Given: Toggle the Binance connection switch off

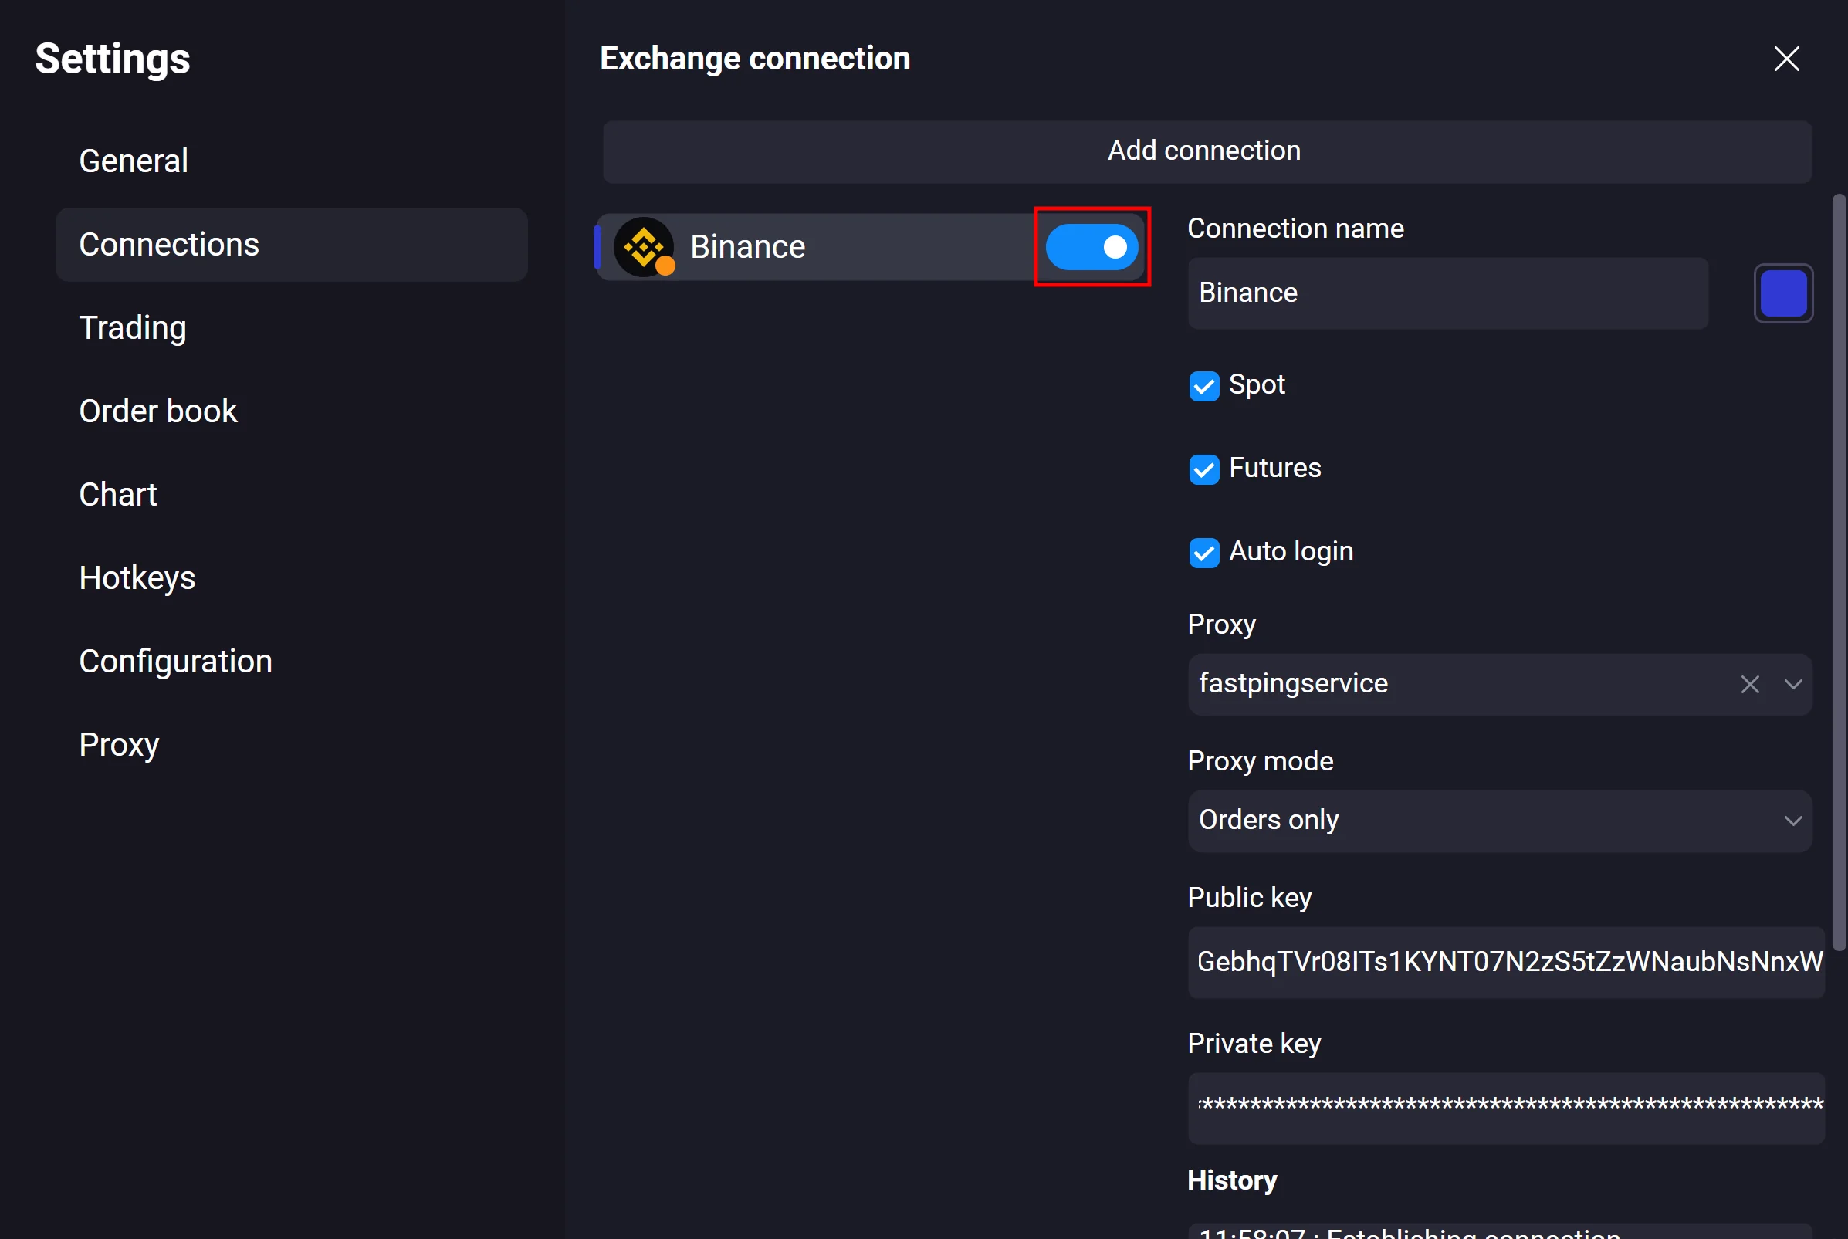Looking at the screenshot, I should click(x=1091, y=247).
